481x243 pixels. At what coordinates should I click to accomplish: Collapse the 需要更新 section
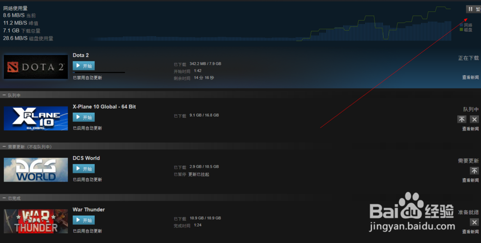[4, 147]
